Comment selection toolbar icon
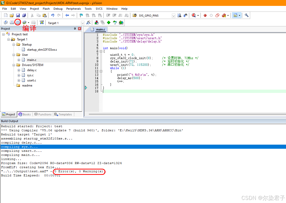 coord(120,16)
